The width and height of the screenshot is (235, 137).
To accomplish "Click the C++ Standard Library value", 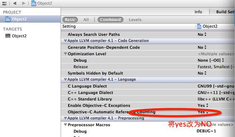I will coord(216,99).
